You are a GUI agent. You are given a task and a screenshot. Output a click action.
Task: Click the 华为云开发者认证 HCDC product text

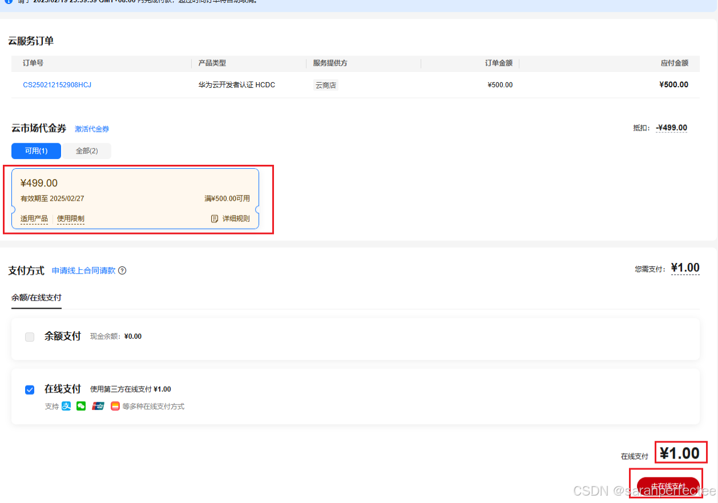click(237, 85)
